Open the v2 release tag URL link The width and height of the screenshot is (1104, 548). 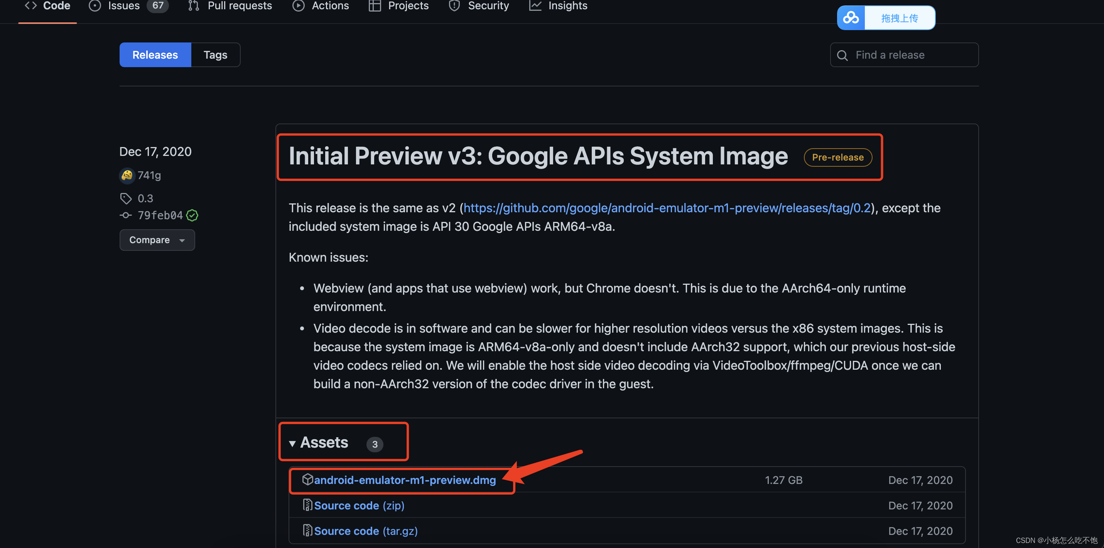click(x=667, y=208)
